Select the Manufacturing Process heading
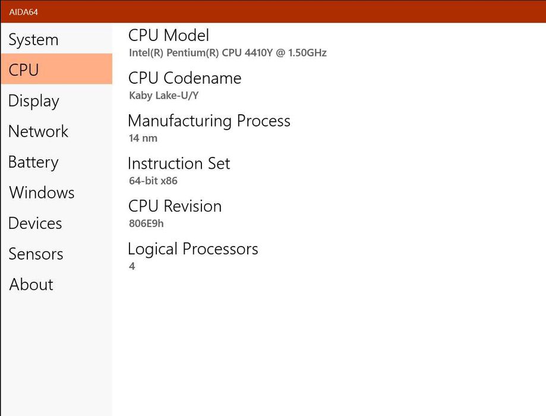This screenshot has width=546, height=416. click(209, 121)
